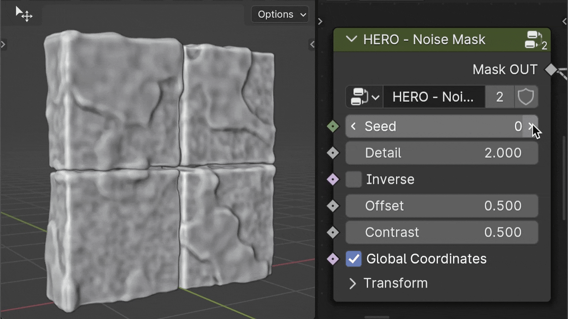Screen dimensions: 568x319
Task: Click the Contrast value field
Action: coord(442,232)
